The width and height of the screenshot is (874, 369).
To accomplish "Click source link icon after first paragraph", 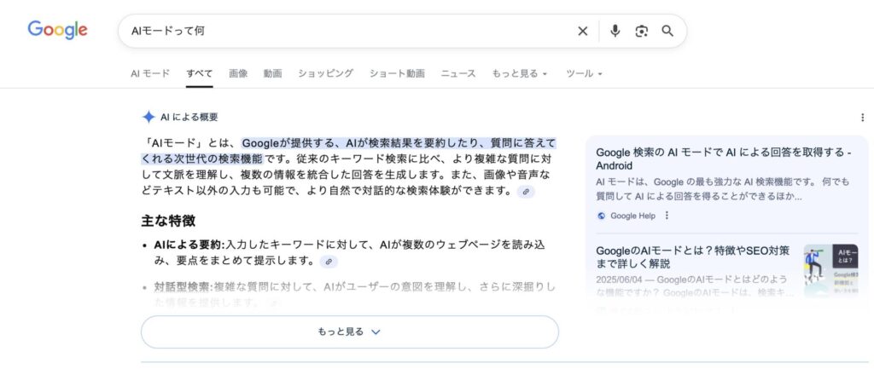I will [526, 192].
